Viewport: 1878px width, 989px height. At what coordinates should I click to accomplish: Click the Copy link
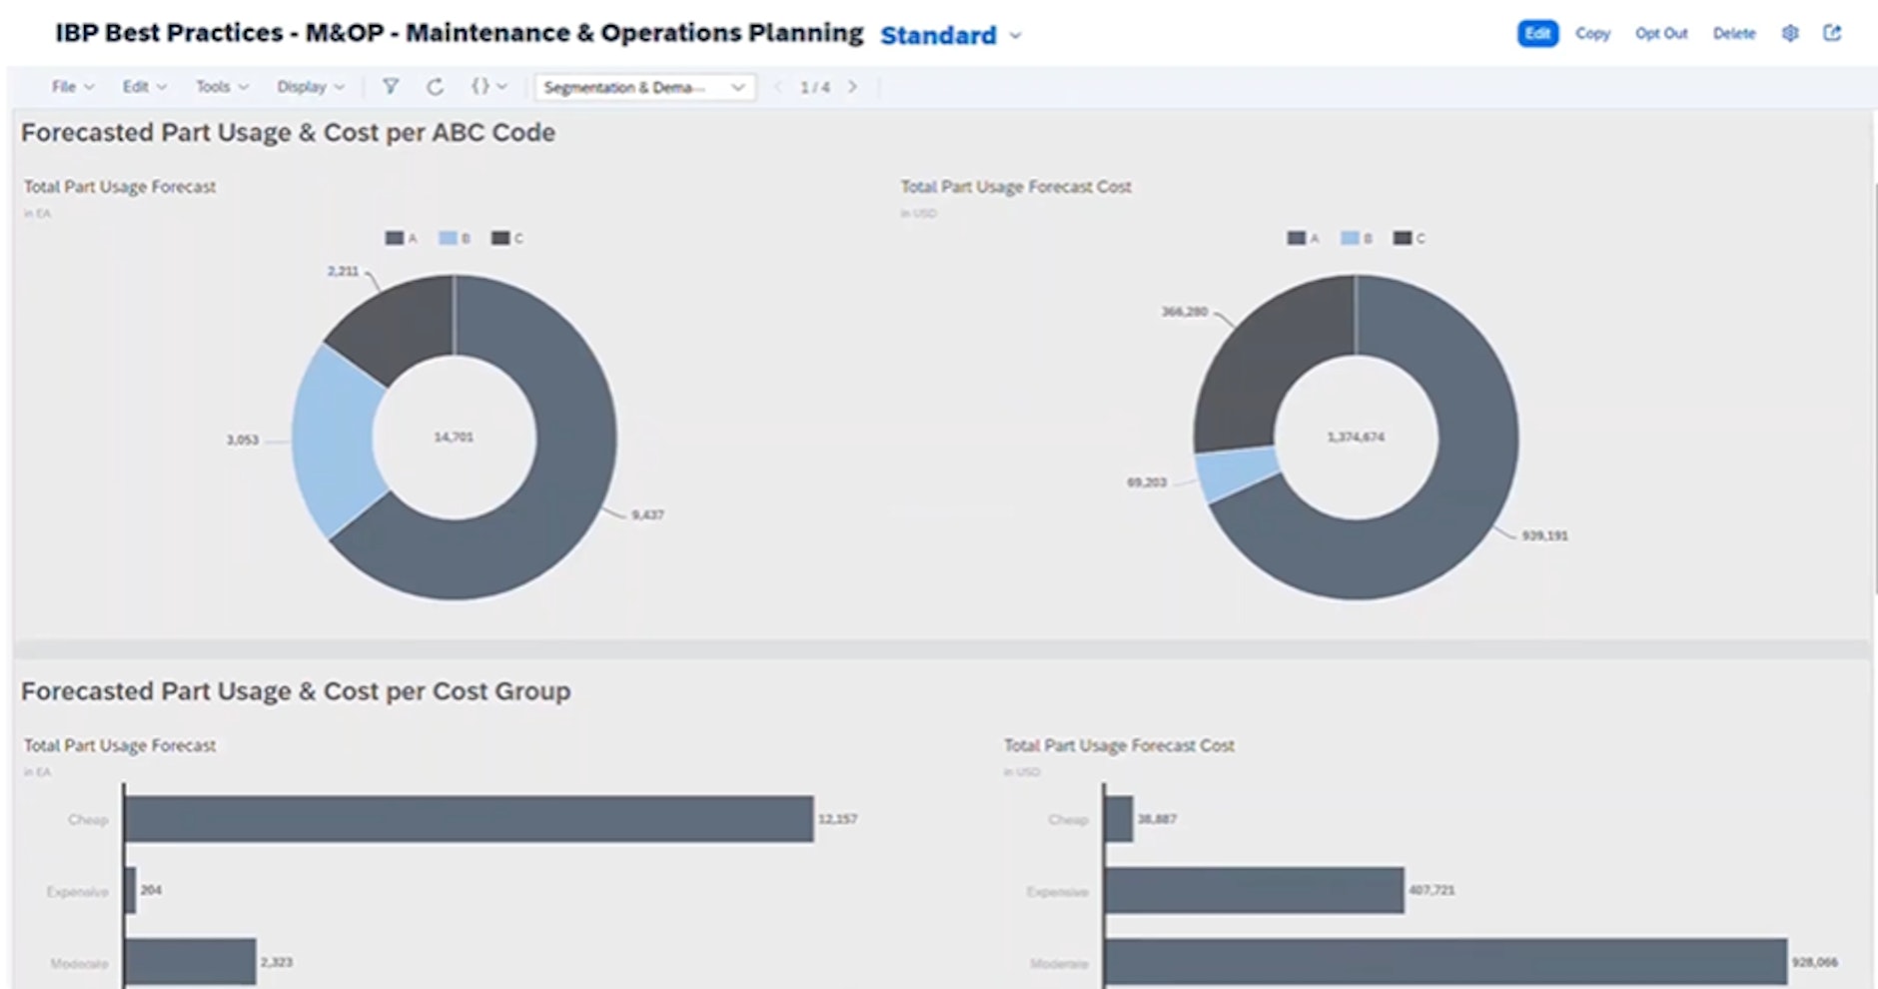tap(1592, 33)
